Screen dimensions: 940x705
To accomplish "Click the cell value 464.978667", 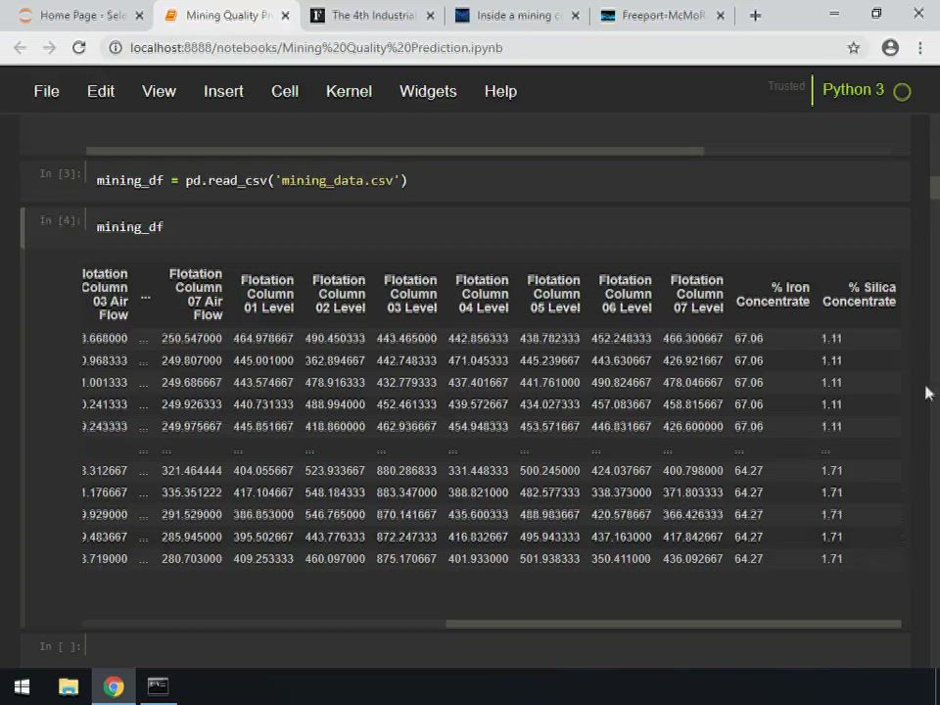I will tap(263, 339).
